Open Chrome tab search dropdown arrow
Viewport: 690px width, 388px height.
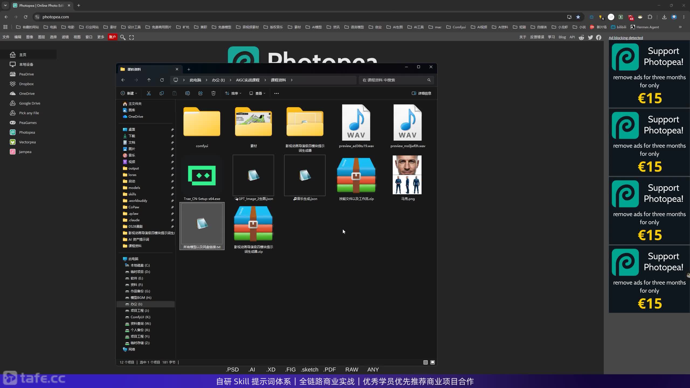click(5, 5)
